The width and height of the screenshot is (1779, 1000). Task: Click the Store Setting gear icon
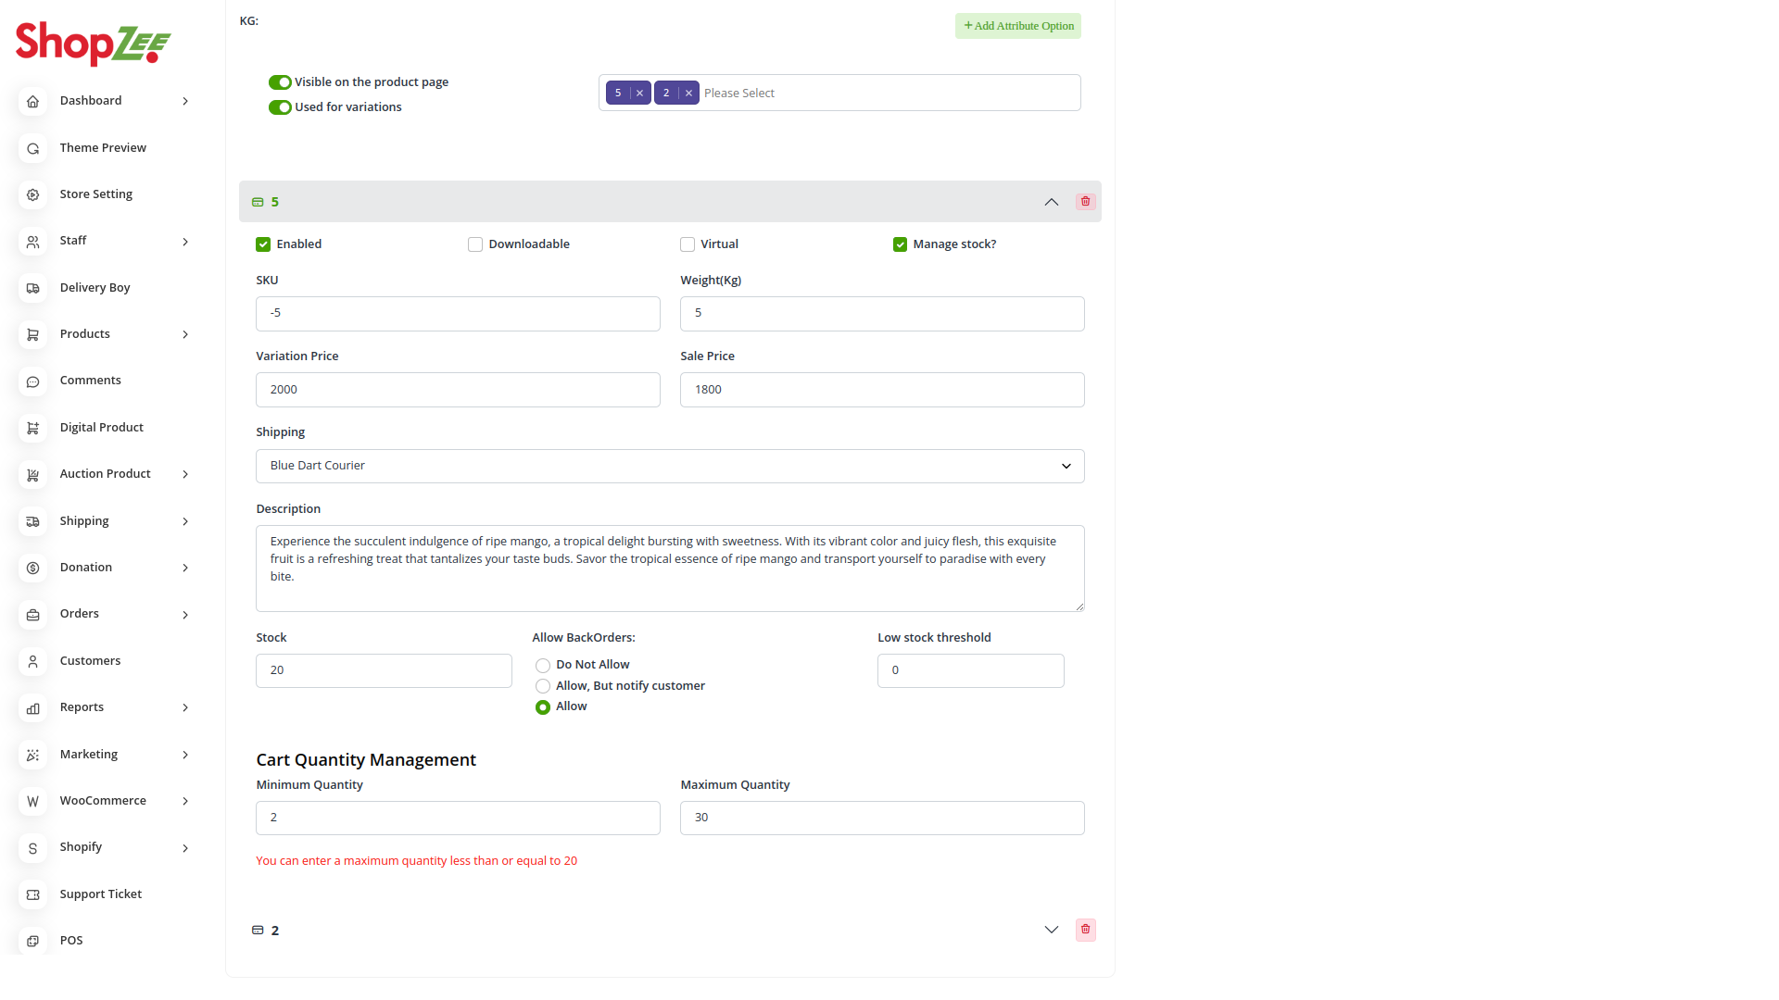point(32,194)
